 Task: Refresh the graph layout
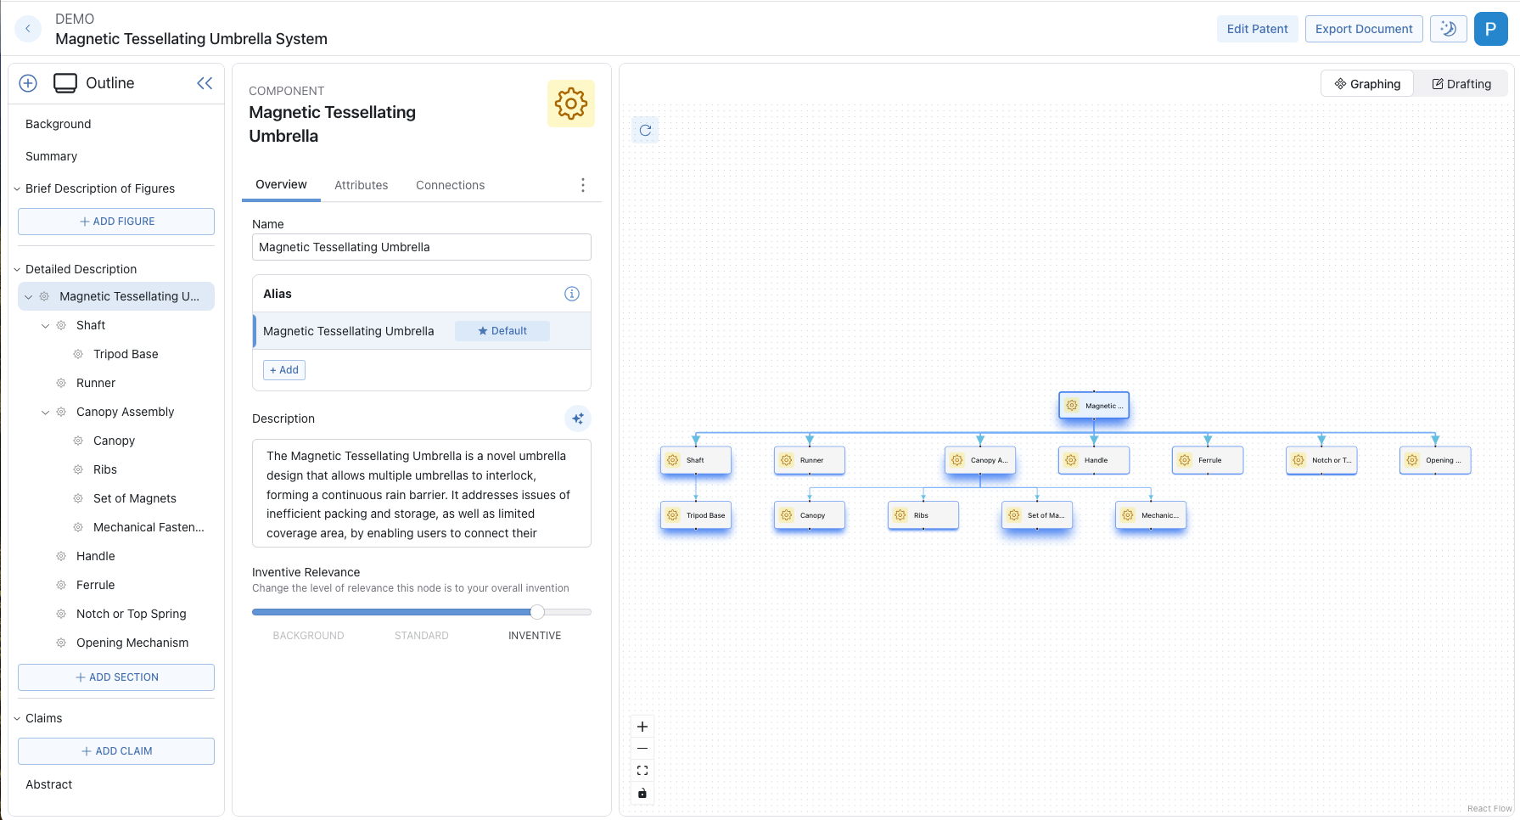[646, 130]
